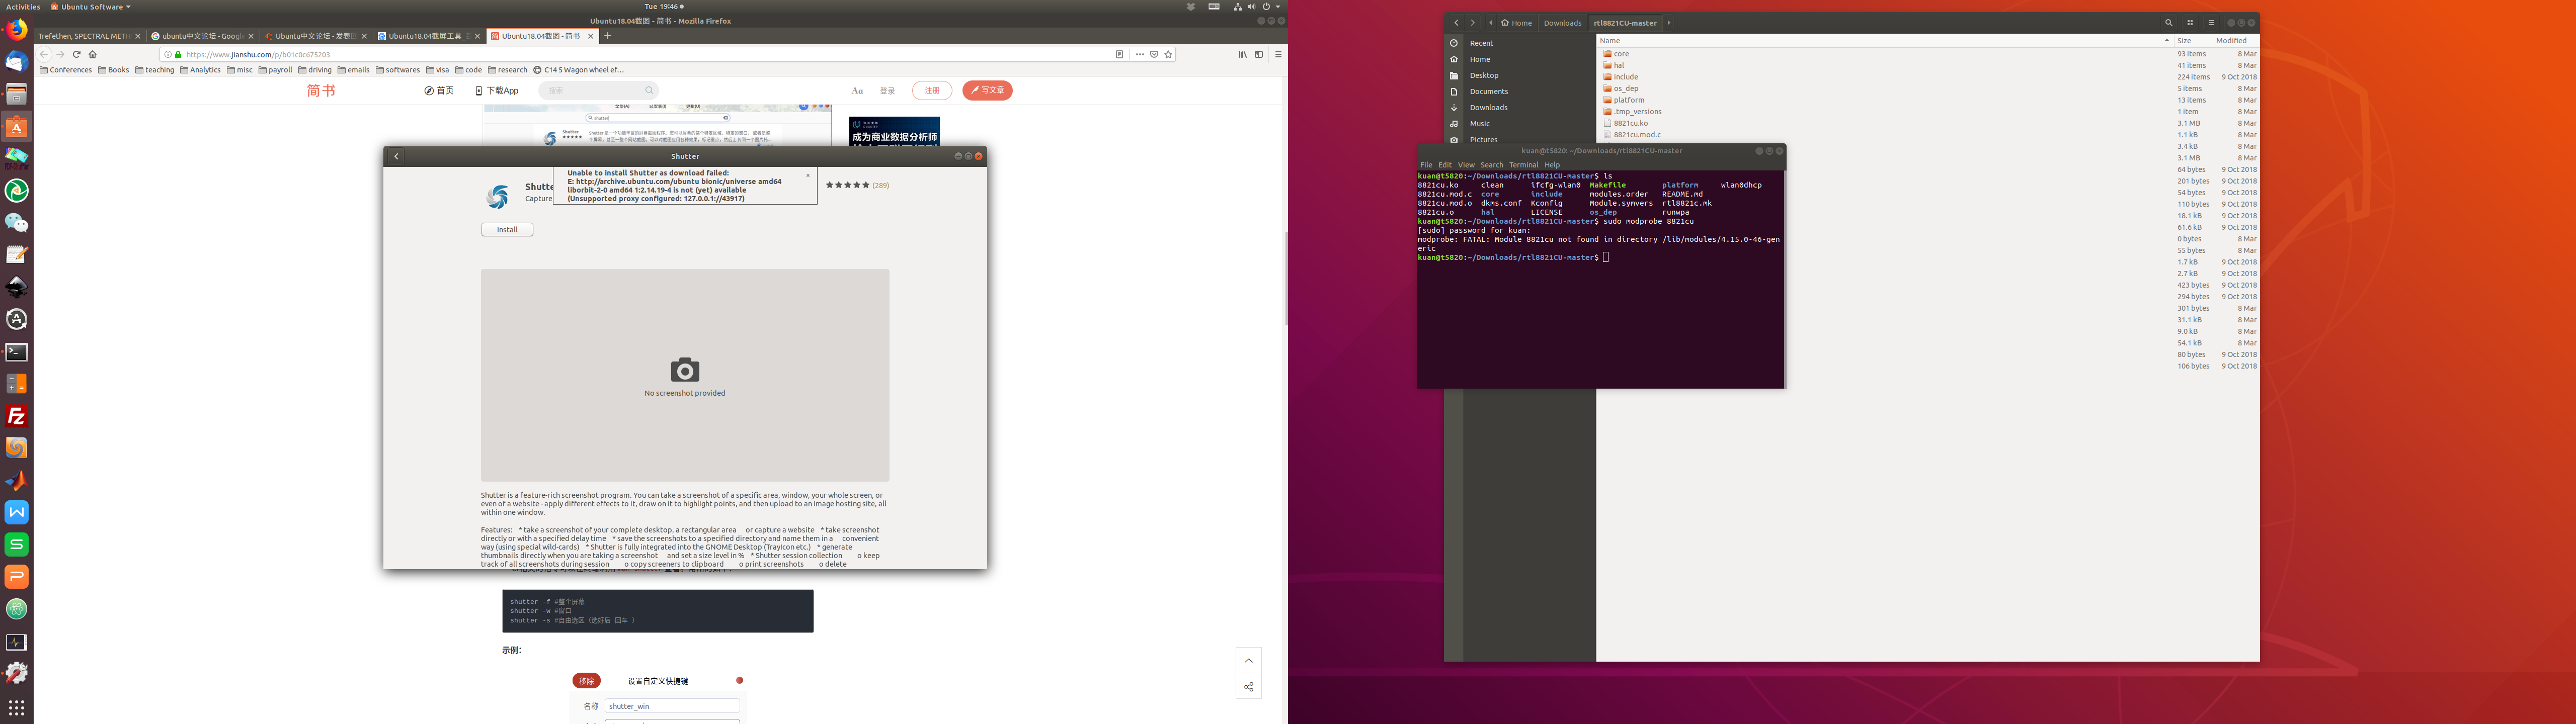The height and width of the screenshot is (724, 2576).
Task: Open Firefox hamburger menu
Action: [x=1278, y=54]
